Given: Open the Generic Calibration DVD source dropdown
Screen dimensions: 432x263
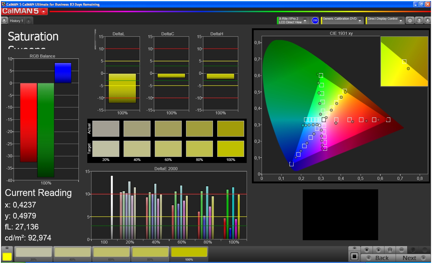Looking at the screenshot, I should point(360,20).
